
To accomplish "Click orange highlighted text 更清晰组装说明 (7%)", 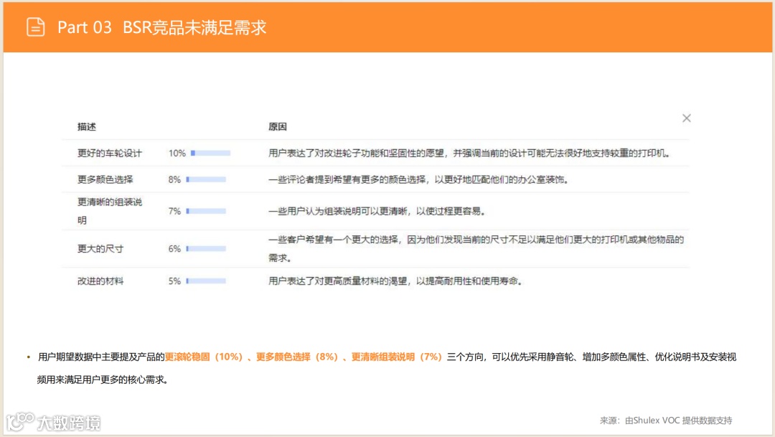I will 396,357.
